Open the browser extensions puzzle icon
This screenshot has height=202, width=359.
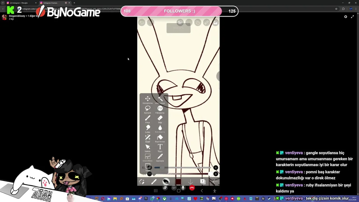coord(343,9)
